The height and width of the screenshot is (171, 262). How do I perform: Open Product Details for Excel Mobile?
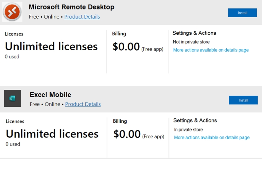[83, 104]
